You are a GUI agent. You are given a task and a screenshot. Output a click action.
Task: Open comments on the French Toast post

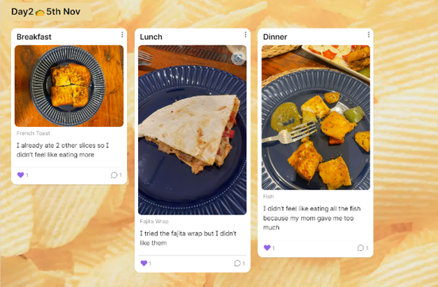point(114,175)
